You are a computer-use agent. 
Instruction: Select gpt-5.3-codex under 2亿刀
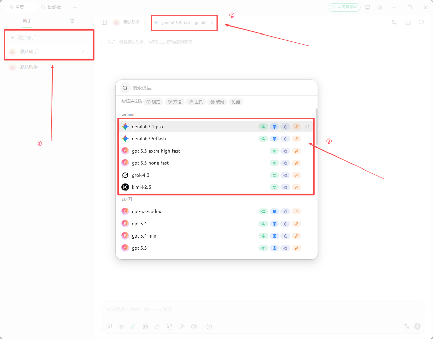coord(215,212)
